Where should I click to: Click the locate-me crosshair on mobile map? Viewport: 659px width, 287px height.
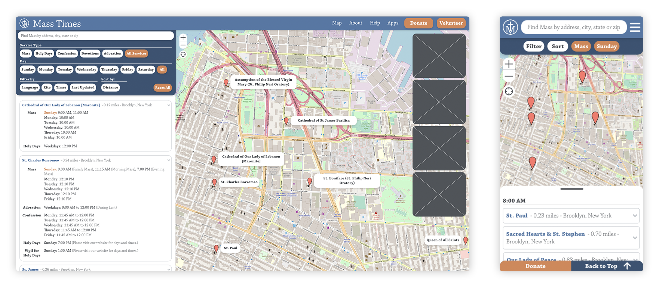point(509,91)
